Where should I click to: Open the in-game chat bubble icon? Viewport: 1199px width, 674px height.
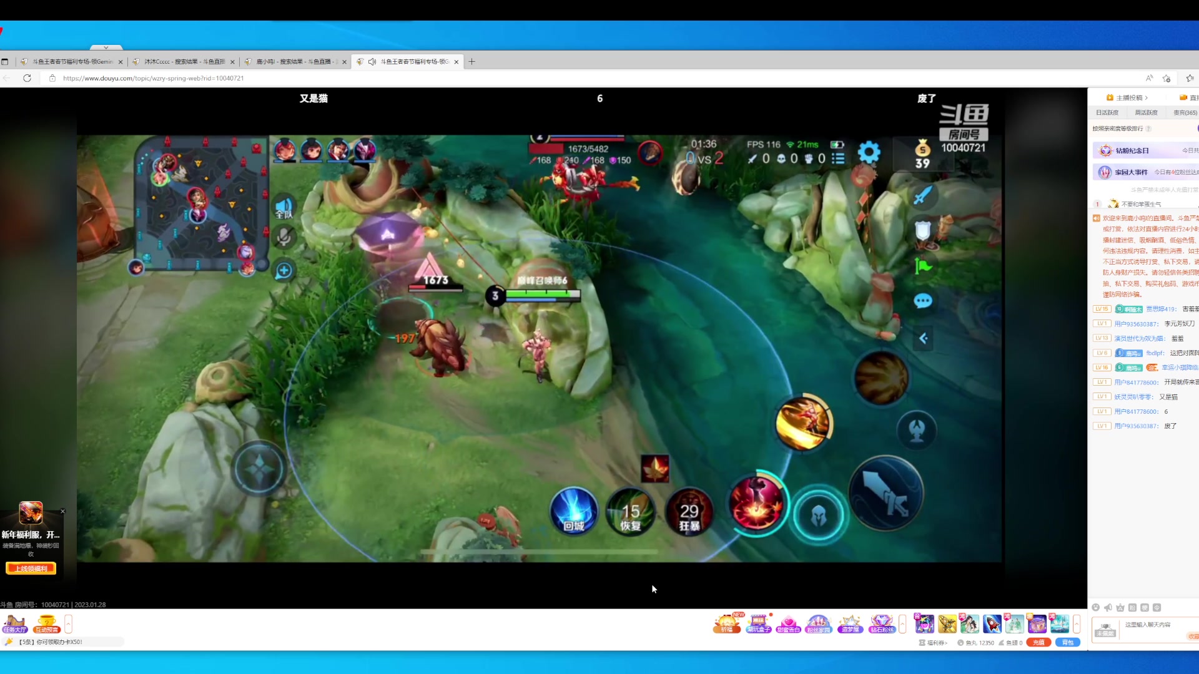[x=922, y=301]
